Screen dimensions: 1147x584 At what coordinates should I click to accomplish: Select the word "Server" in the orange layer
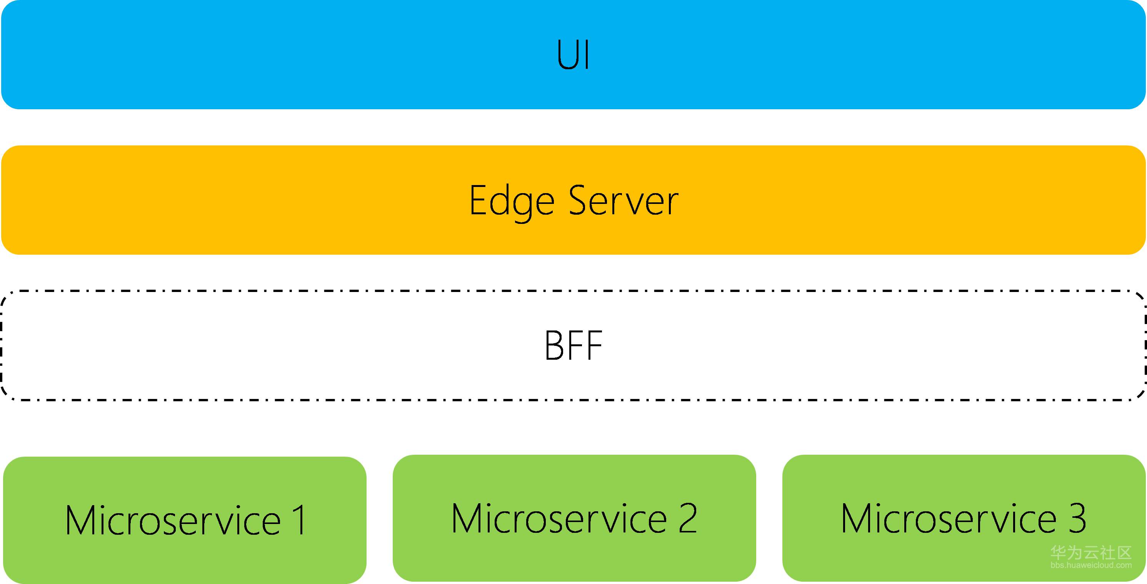[x=624, y=201]
